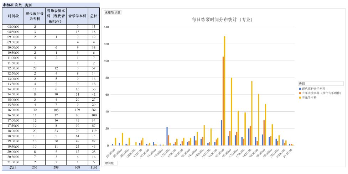The width and height of the screenshot is (348, 174).
Task: Click the 09:30:00 row label in table
Action: [13, 42]
